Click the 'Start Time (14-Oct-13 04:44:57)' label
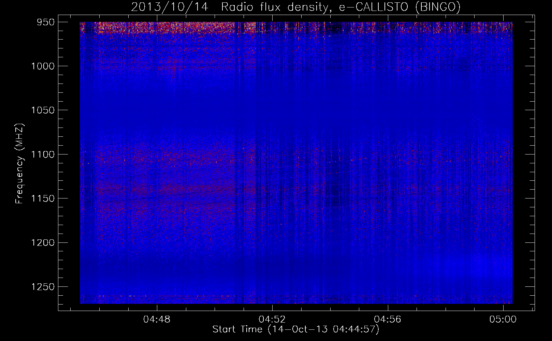This screenshot has width=552, height=341. [x=296, y=329]
